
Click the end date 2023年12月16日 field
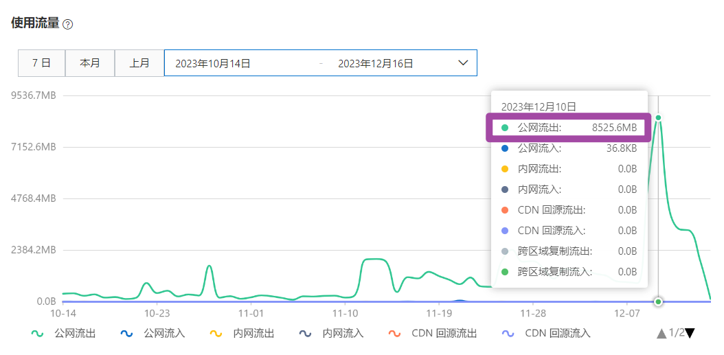point(376,63)
